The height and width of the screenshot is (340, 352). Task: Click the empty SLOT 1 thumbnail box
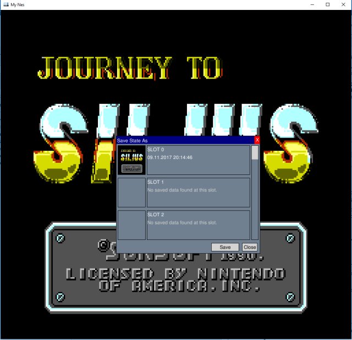[131, 193]
